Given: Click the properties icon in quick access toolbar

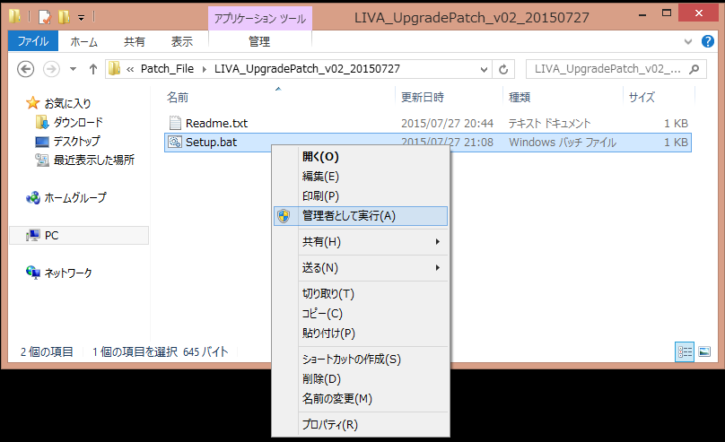Looking at the screenshot, I should coord(44,18).
